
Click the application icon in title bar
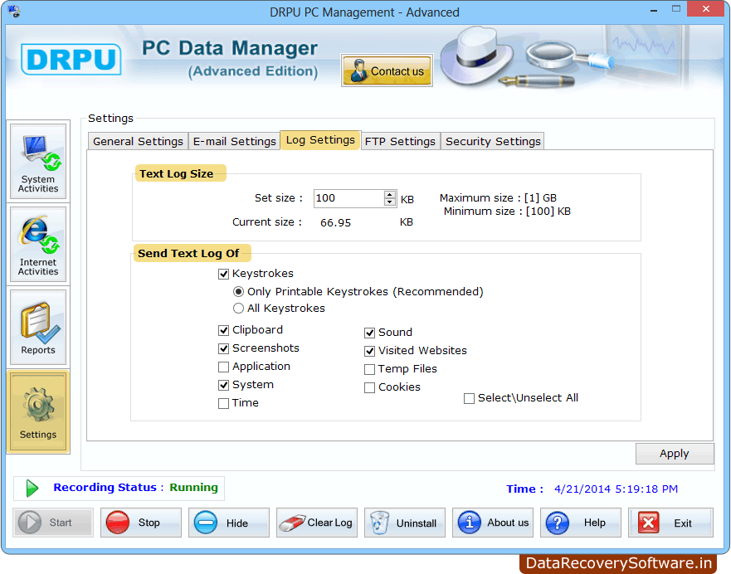[x=14, y=11]
